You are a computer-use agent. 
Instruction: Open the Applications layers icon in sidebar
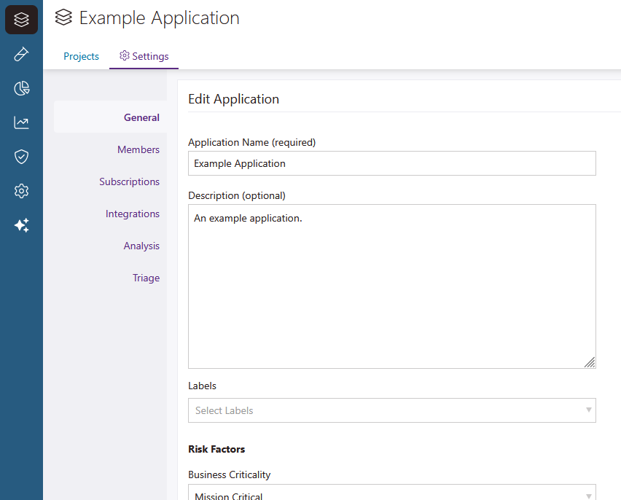(21, 20)
